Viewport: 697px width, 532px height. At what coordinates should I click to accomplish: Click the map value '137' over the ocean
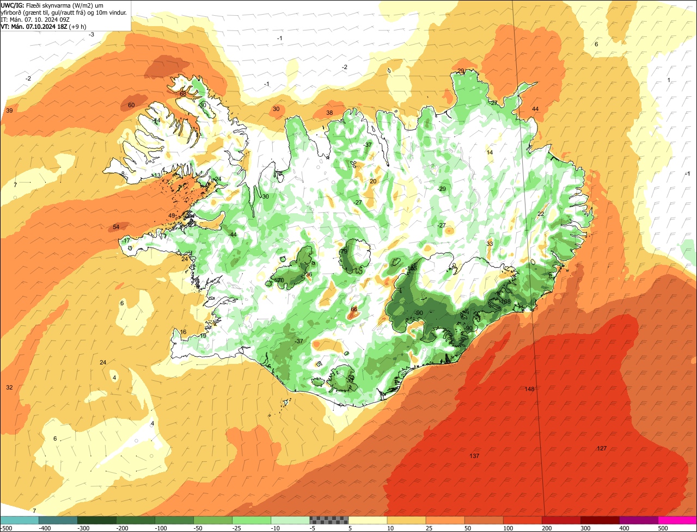pyautogui.click(x=474, y=456)
